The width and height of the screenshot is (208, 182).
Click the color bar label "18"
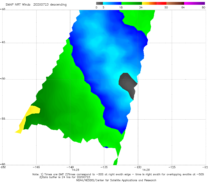tap(121, 8)
